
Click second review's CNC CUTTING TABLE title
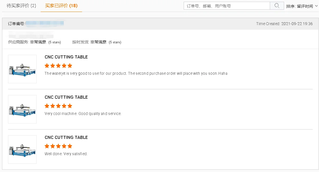(x=66, y=97)
